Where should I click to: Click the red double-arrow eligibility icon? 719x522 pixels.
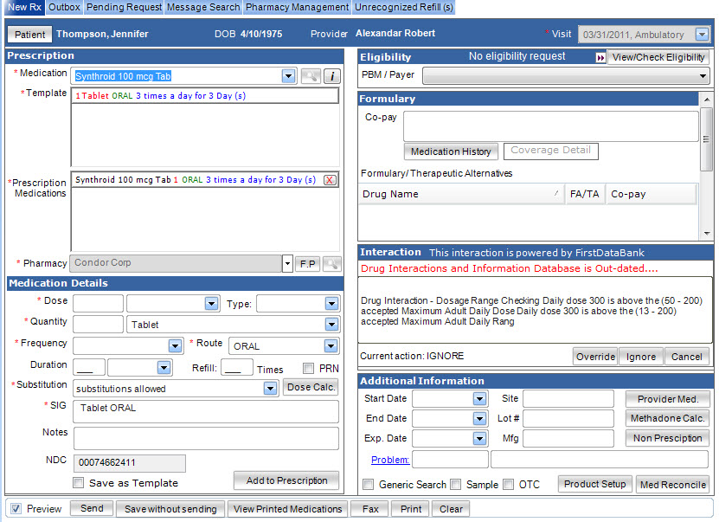click(x=600, y=57)
